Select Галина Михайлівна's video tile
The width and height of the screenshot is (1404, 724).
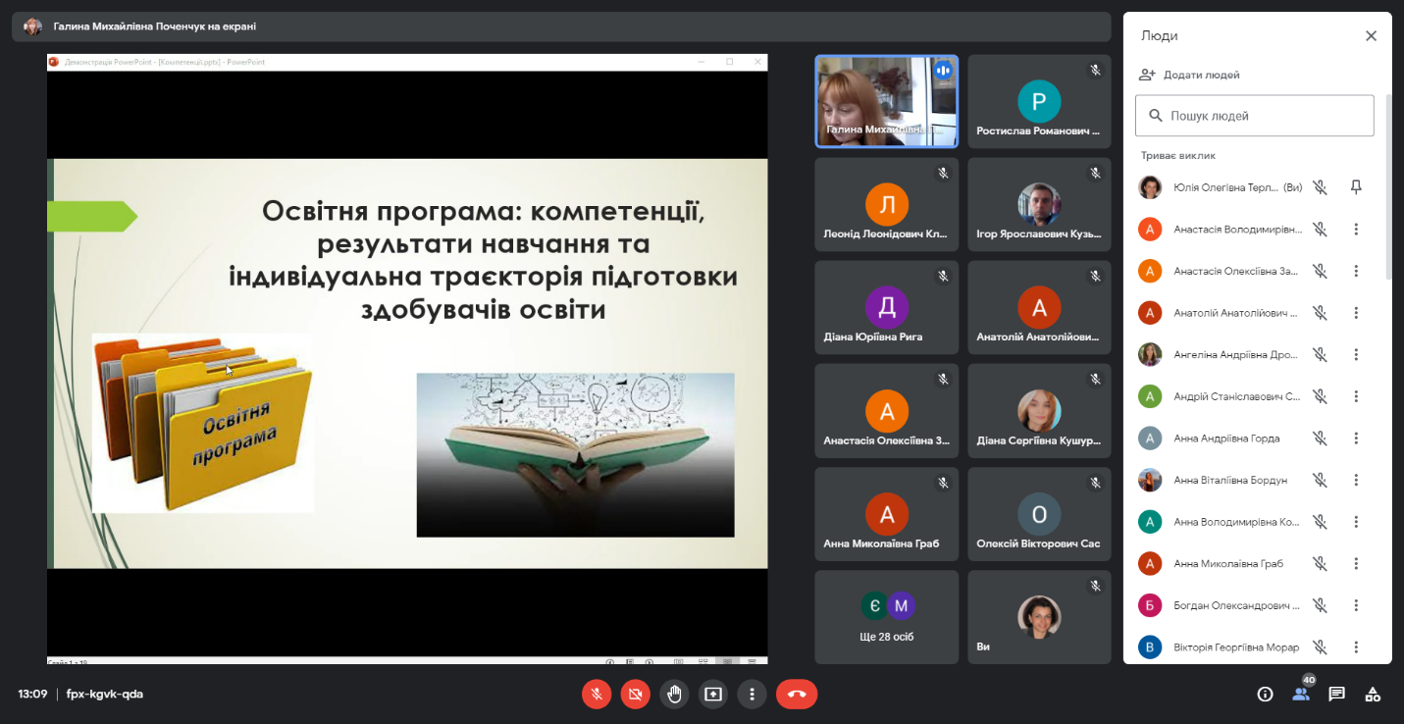(886, 101)
